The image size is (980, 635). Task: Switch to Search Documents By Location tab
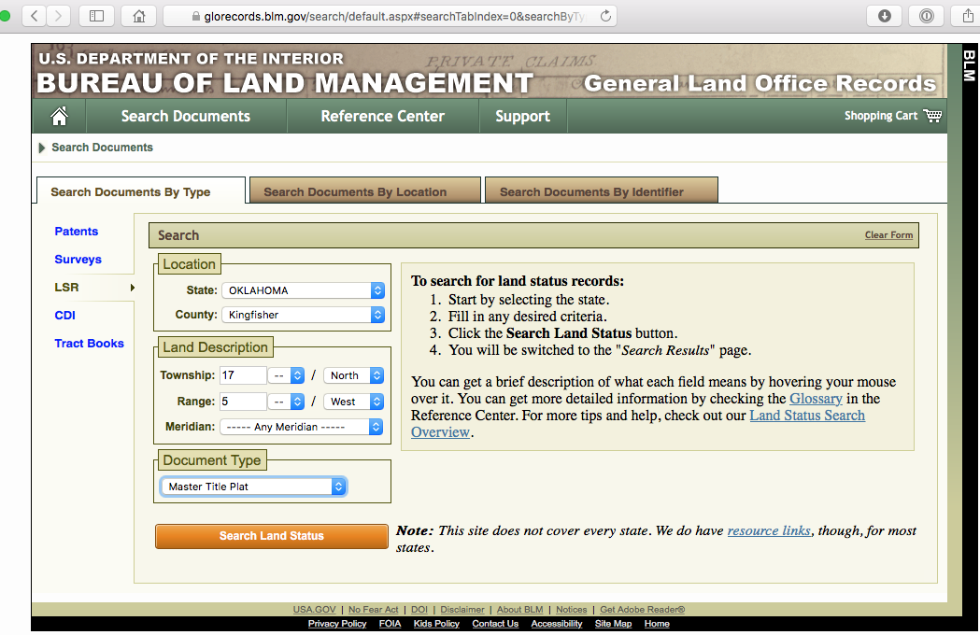point(365,191)
